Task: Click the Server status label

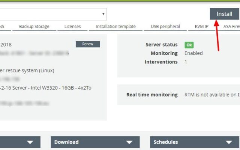Action: (161, 45)
